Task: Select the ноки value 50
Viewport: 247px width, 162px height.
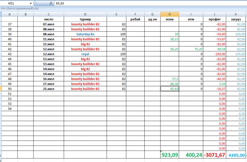Action: pyautogui.click(x=170, y=34)
